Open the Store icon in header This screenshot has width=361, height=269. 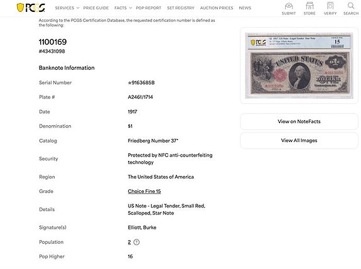[x=310, y=6]
